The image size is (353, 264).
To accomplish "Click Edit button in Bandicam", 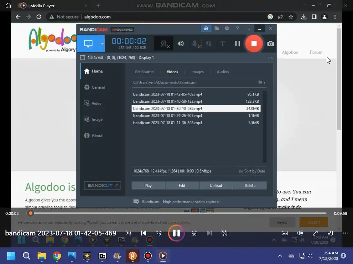I will (x=182, y=186).
